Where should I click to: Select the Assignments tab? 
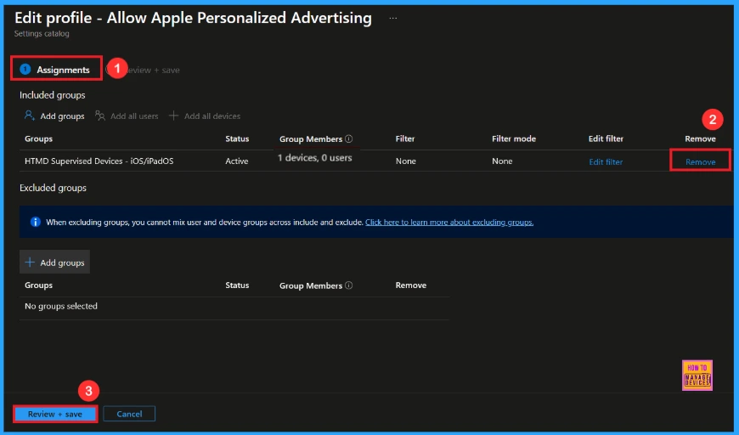[55, 70]
